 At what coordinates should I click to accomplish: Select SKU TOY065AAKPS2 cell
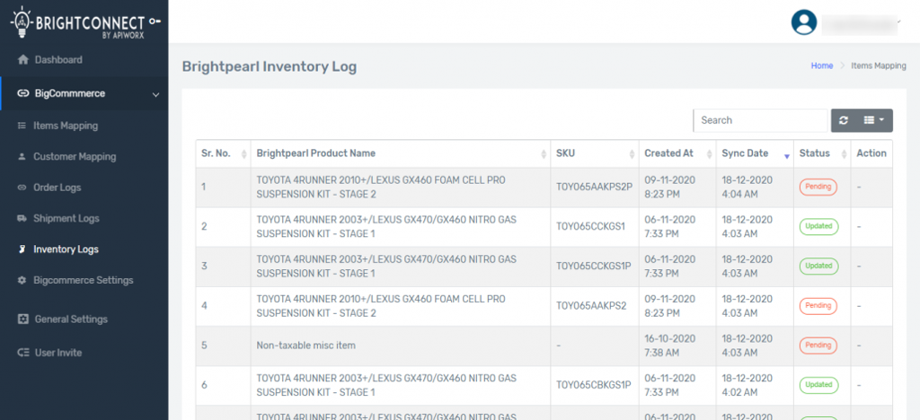pos(595,306)
